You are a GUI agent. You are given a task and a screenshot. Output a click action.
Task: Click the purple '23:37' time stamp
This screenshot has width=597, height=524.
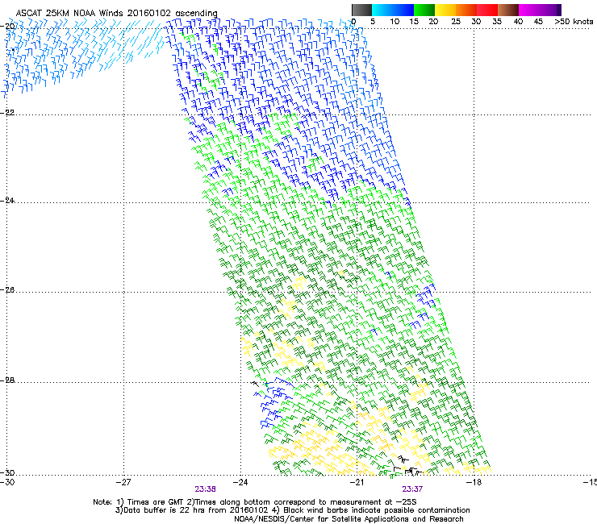412,489
